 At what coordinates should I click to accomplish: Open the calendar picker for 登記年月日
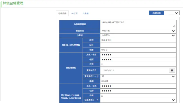(x=172, y=70)
